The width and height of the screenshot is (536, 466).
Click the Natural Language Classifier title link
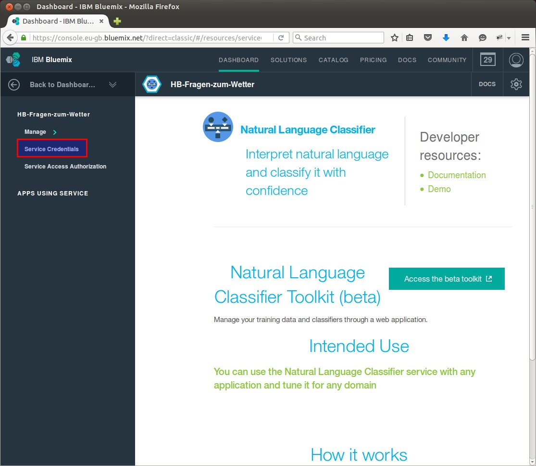308,130
